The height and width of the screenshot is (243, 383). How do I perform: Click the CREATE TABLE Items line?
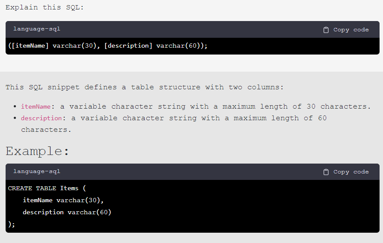pyautogui.click(x=47, y=188)
